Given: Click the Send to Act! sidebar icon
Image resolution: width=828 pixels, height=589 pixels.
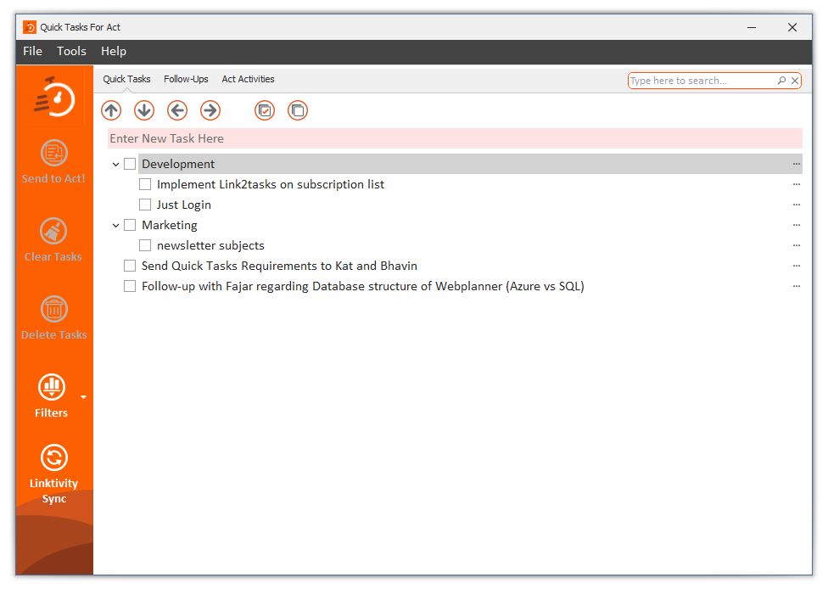Looking at the screenshot, I should click(x=53, y=154).
